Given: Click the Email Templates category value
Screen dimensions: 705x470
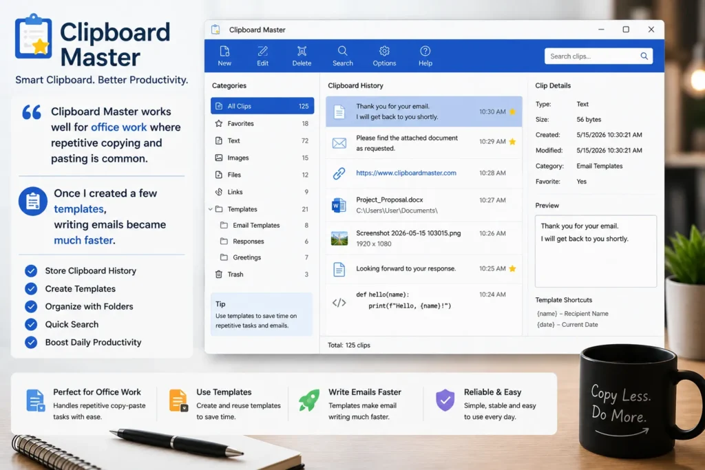Looking at the screenshot, I should coord(600,166).
